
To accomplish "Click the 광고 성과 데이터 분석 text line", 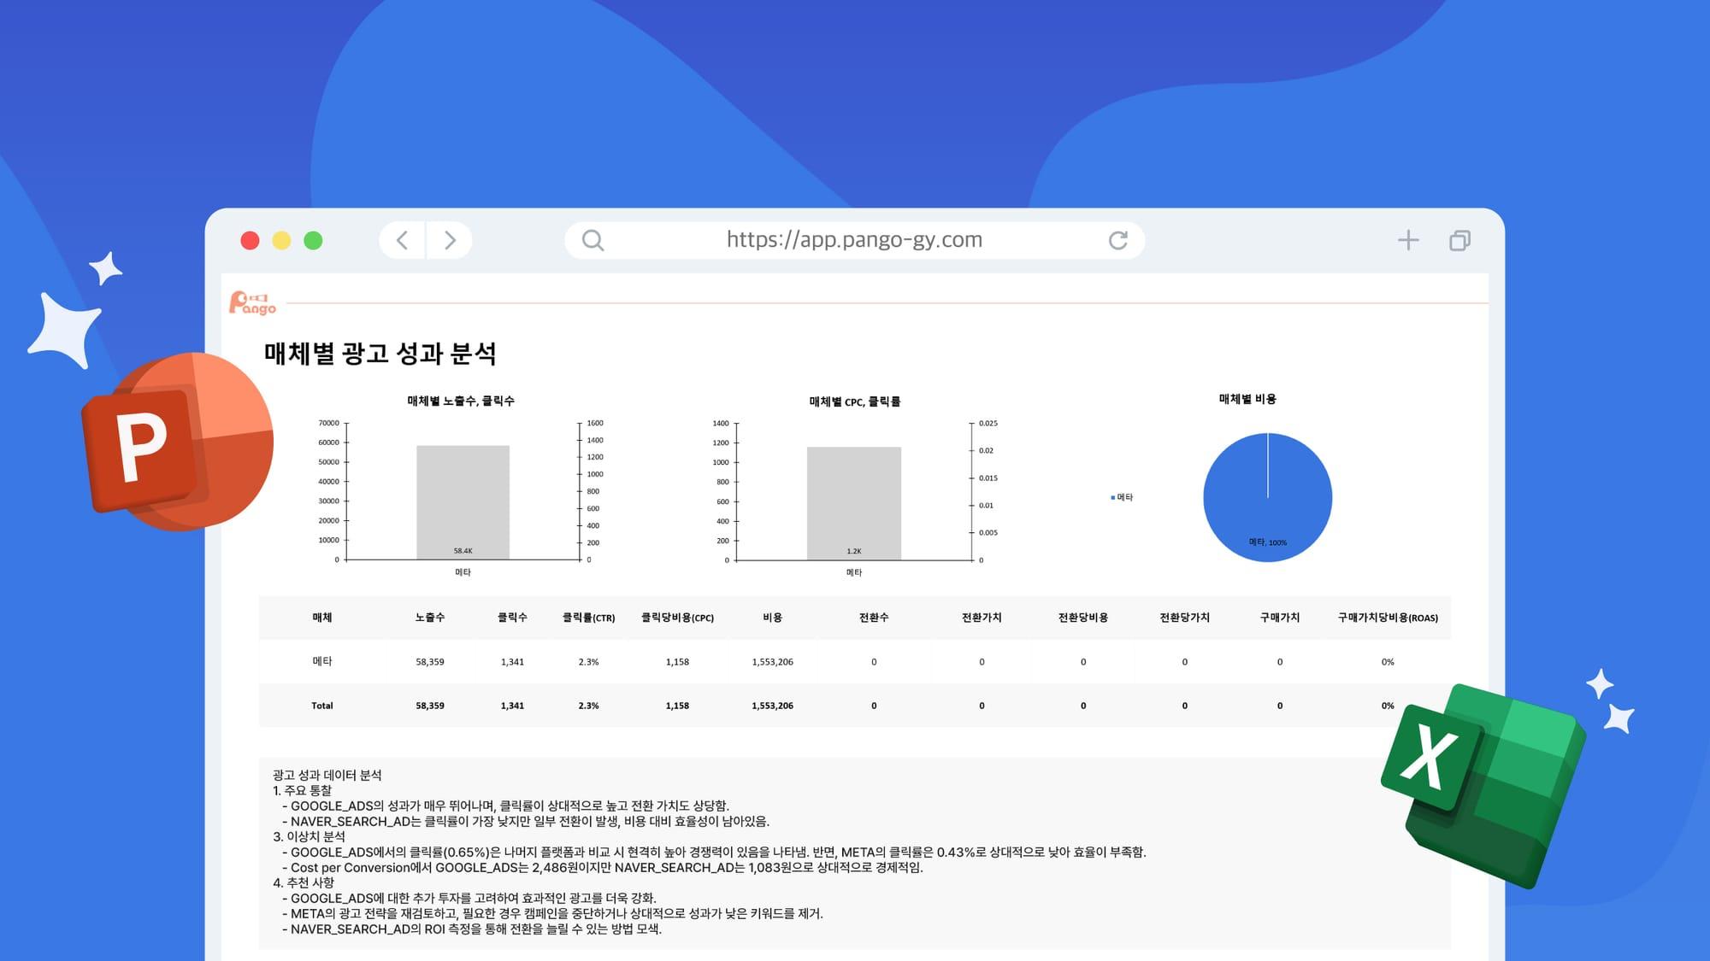I will pos(327,775).
